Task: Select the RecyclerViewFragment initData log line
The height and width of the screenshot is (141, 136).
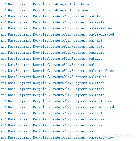Action: [45, 4]
